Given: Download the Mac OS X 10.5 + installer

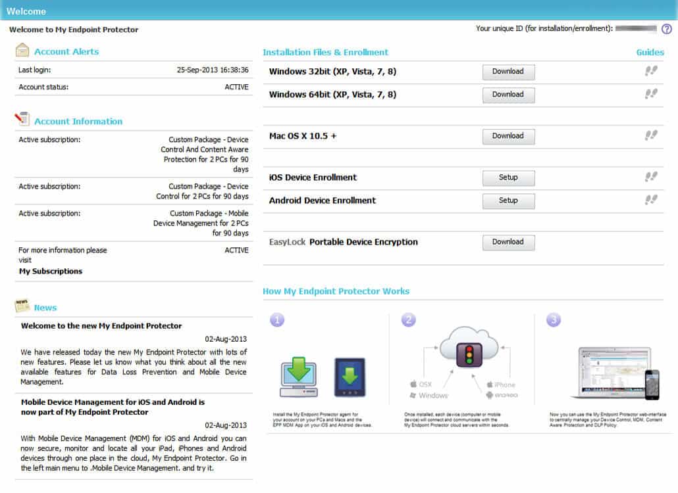Looking at the screenshot, I should [x=508, y=137].
